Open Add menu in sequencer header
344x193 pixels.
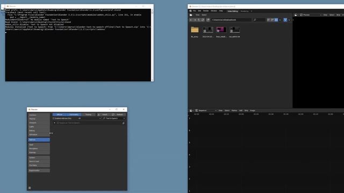[x=241, y=110]
